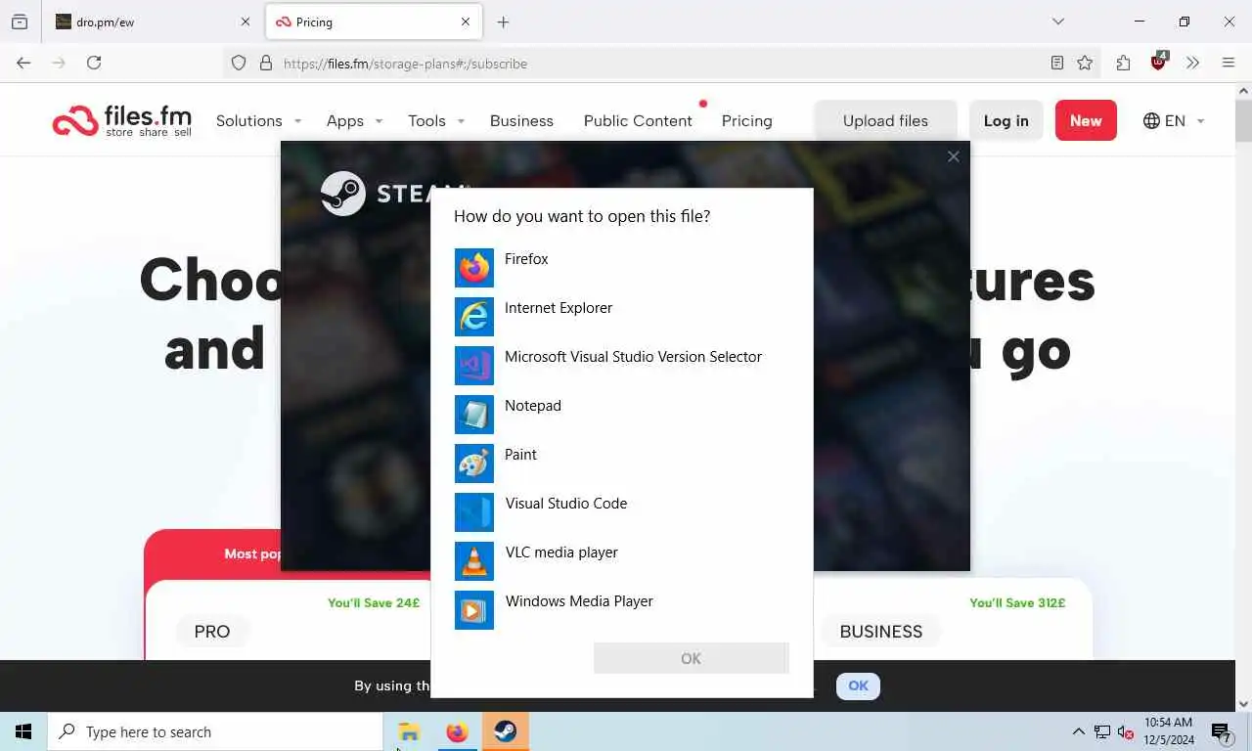Select the Internet Explorer icon in the list
1252x751 pixels.
[474, 317]
